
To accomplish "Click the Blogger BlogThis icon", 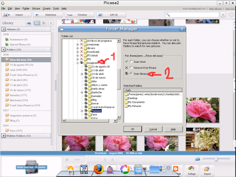I will 176,169.
